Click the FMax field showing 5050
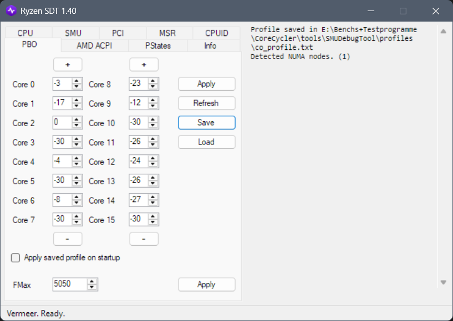The width and height of the screenshot is (453, 321). click(x=70, y=284)
